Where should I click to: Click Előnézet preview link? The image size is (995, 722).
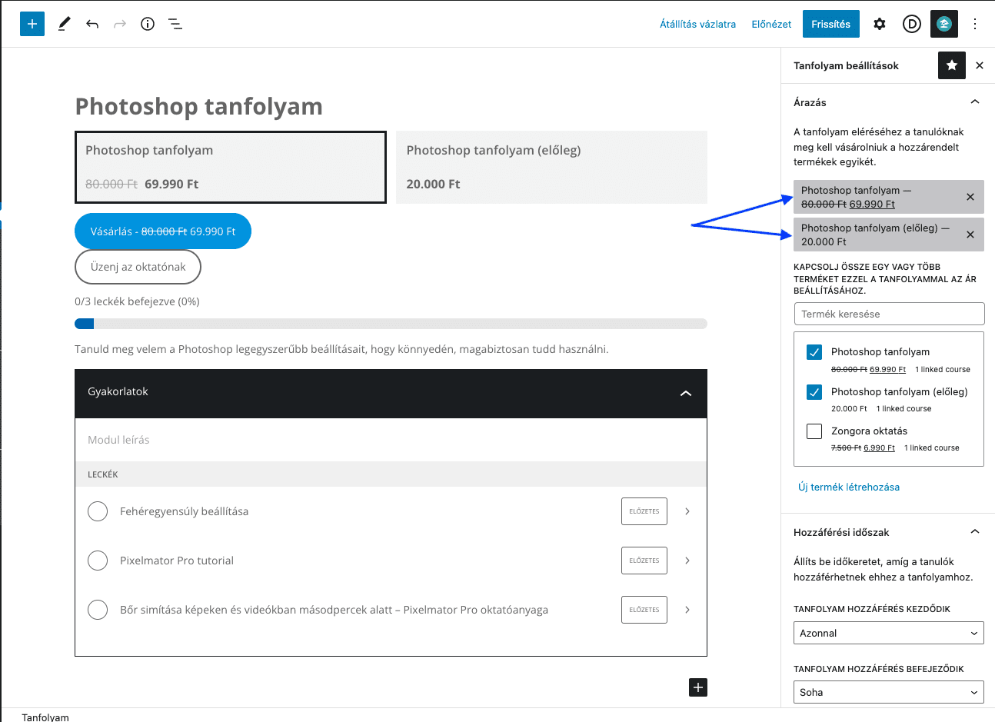[x=771, y=24]
